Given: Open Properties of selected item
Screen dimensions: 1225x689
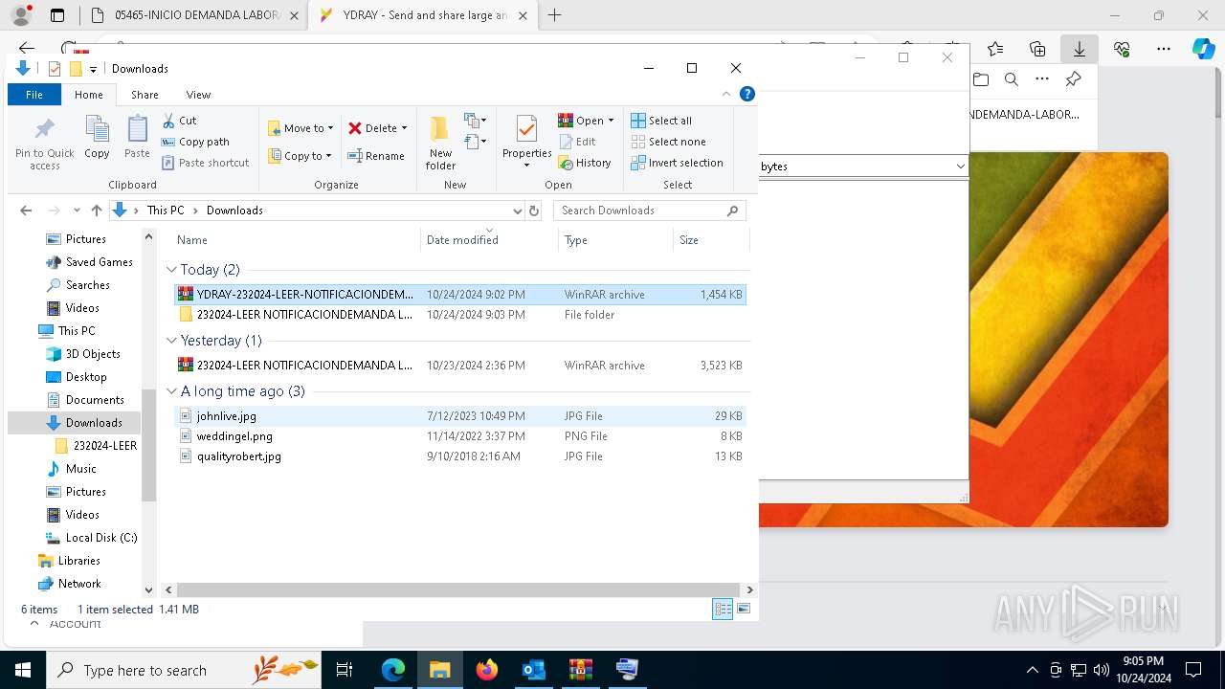Looking at the screenshot, I should [527, 141].
